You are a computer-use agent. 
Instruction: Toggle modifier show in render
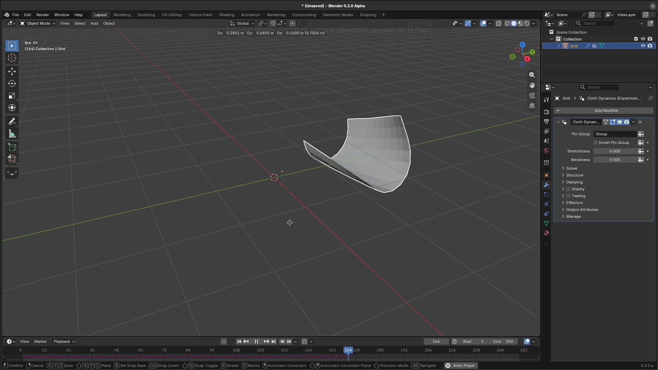point(626,122)
